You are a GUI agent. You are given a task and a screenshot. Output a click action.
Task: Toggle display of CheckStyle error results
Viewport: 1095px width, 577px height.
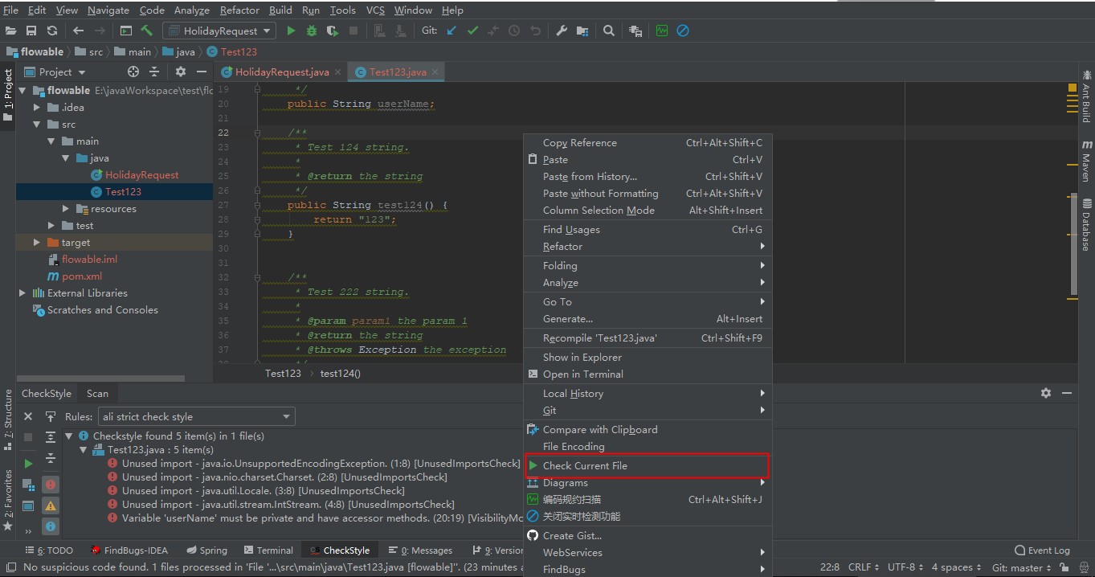51,485
